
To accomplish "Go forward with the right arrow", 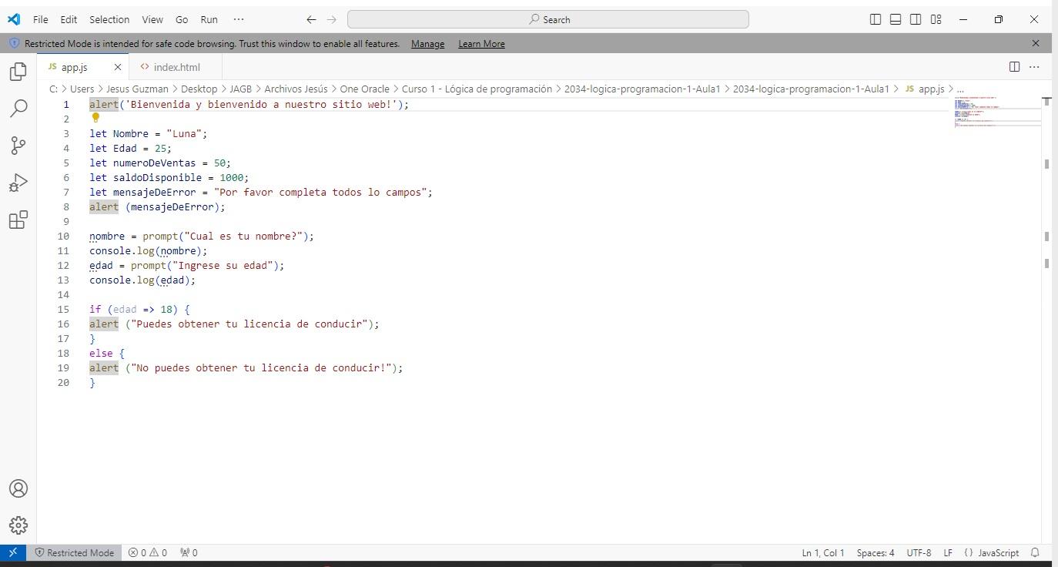I will click(332, 19).
